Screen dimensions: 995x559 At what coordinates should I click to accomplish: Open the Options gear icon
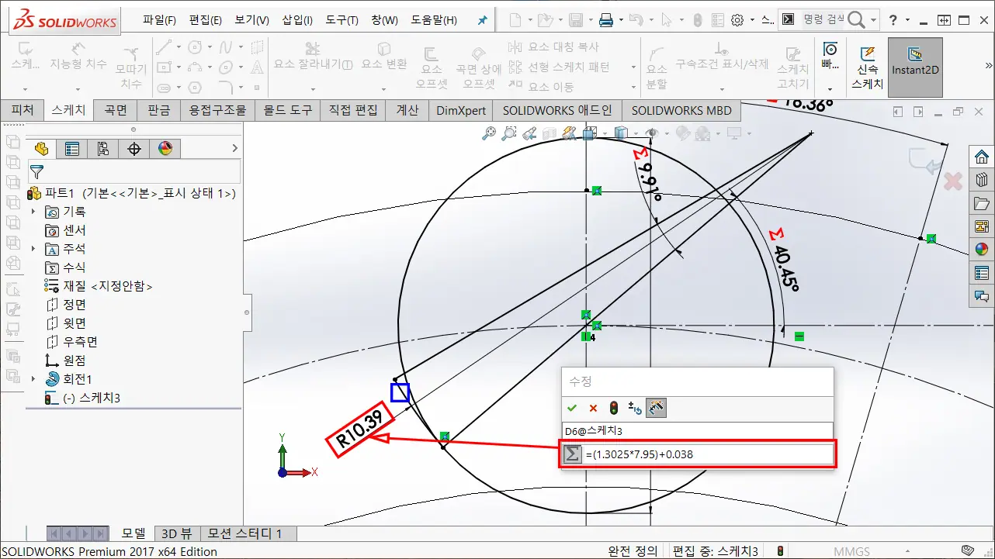pos(737,20)
